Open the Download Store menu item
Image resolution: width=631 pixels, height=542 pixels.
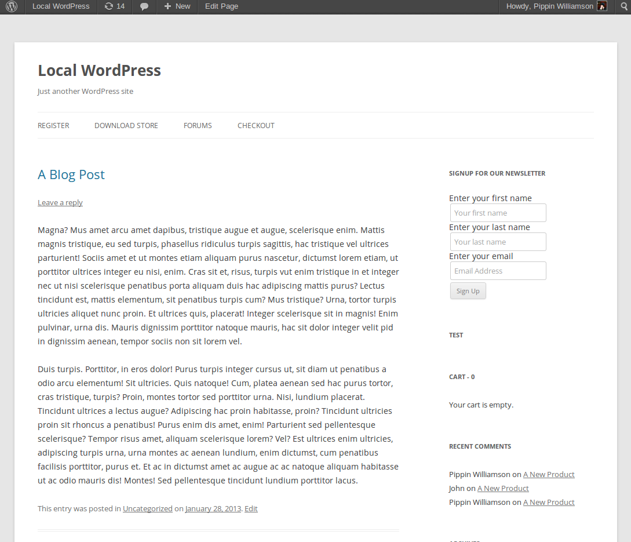126,126
